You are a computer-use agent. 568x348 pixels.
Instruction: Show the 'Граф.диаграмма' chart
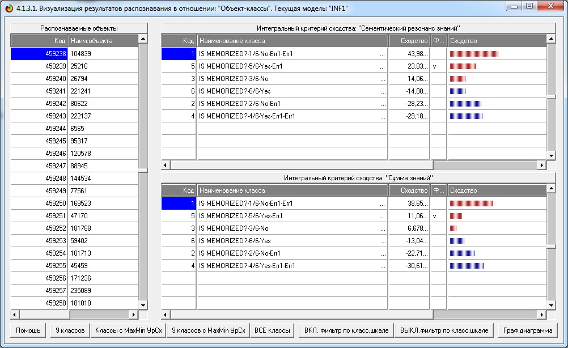tap(527, 330)
